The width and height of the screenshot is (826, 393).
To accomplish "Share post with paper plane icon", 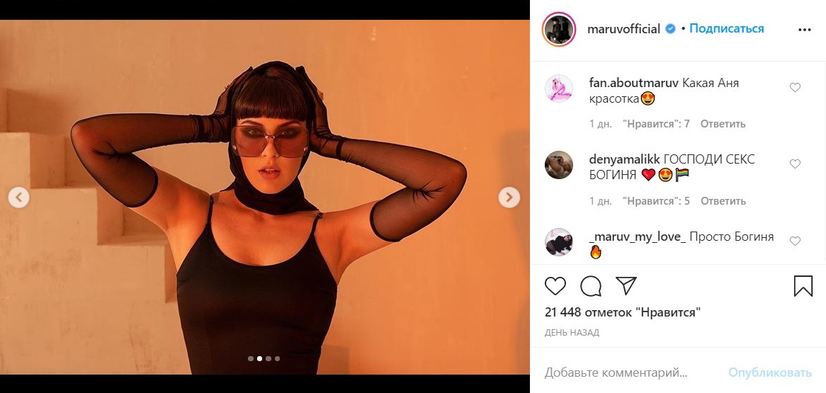I will tap(626, 285).
